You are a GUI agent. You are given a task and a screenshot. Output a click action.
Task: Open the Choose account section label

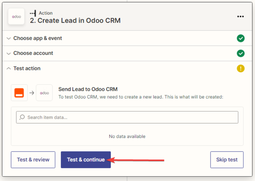click(33, 53)
